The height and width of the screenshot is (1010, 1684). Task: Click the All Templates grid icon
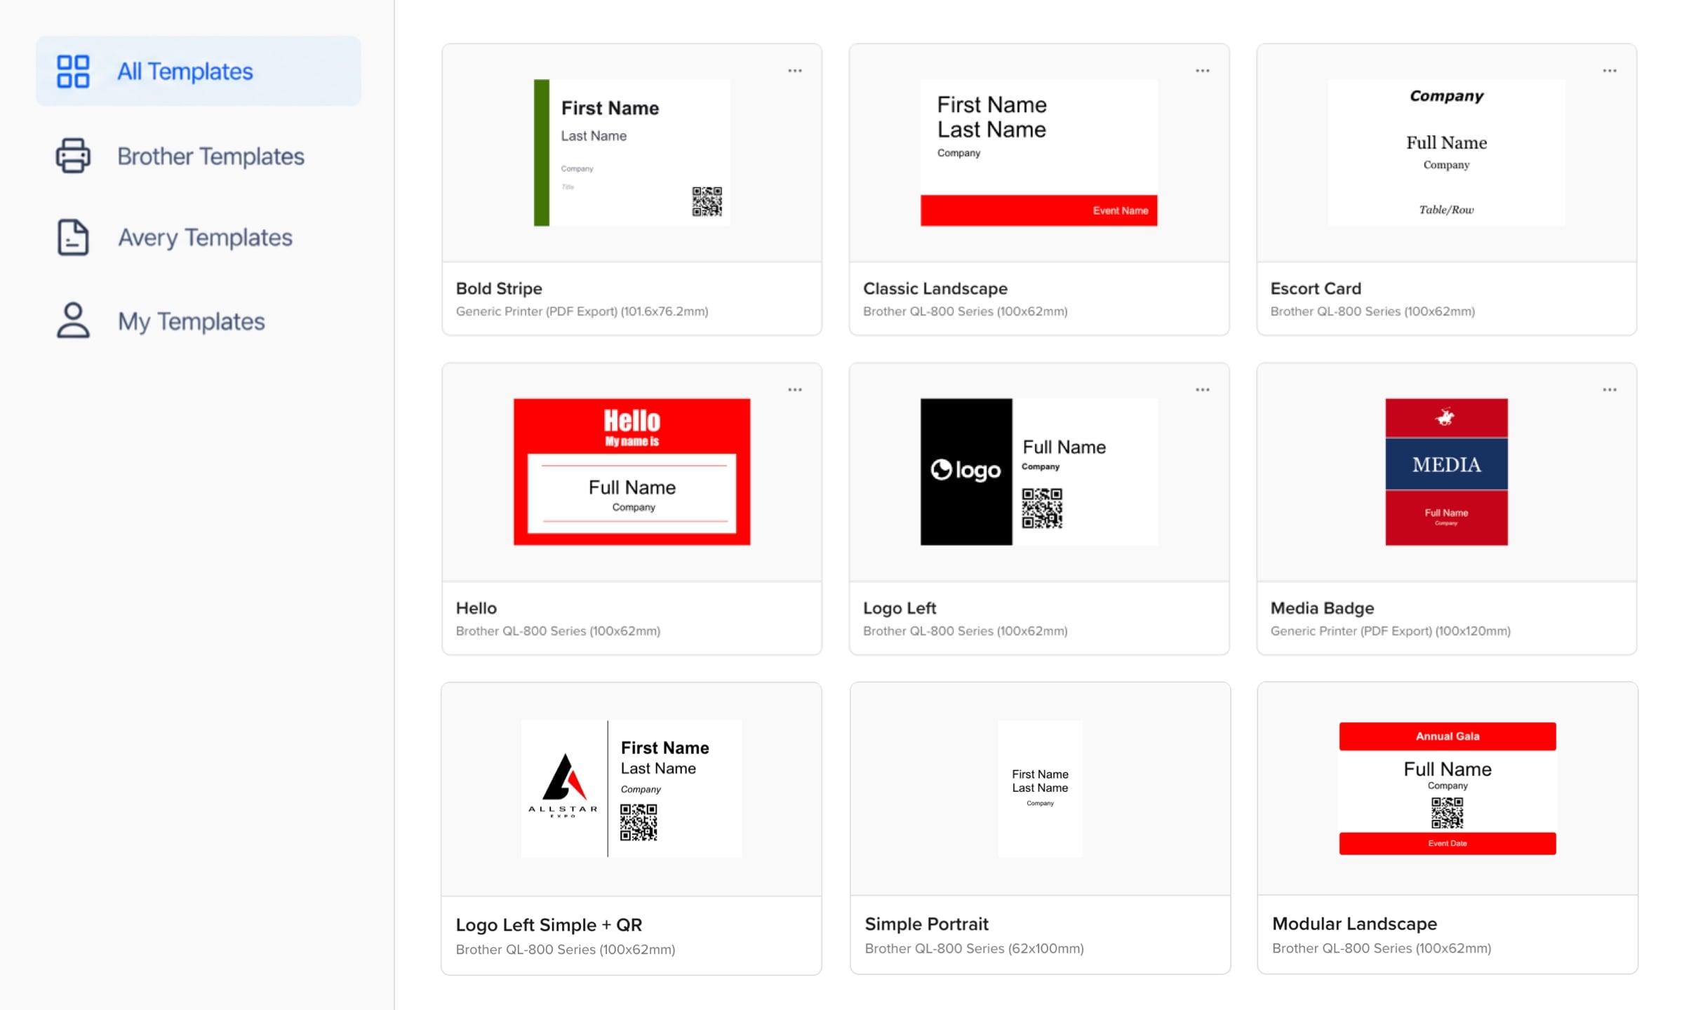tap(73, 72)
